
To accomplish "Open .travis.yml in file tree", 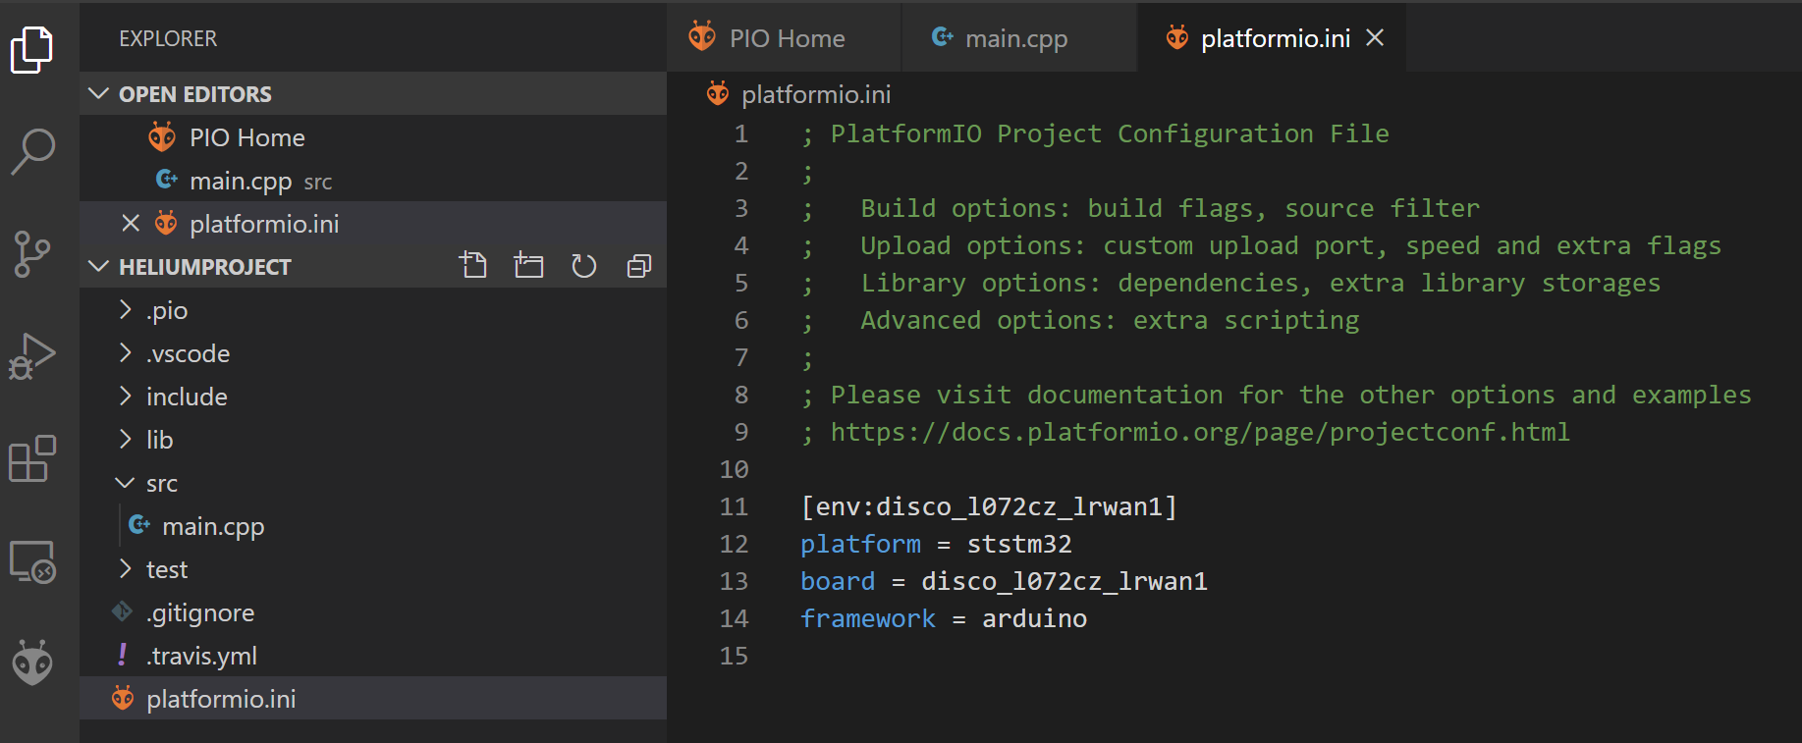I will click(201, 656).
